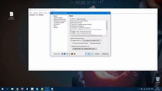Open the Звуки section

coord(55,26)
